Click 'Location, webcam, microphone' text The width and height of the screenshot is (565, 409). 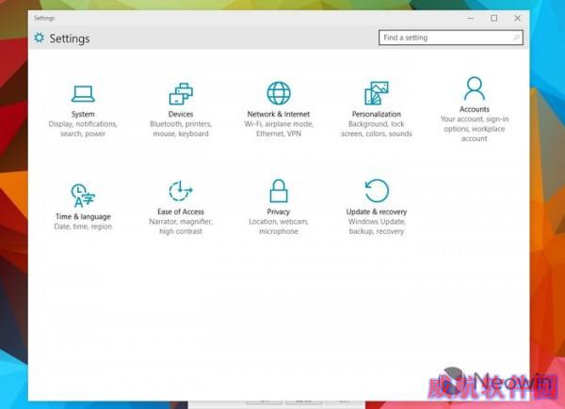(x=279, y=227)
